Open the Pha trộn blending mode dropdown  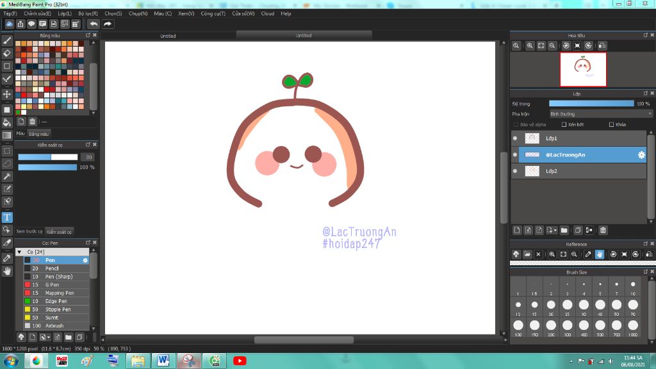[x=601, y=114]
